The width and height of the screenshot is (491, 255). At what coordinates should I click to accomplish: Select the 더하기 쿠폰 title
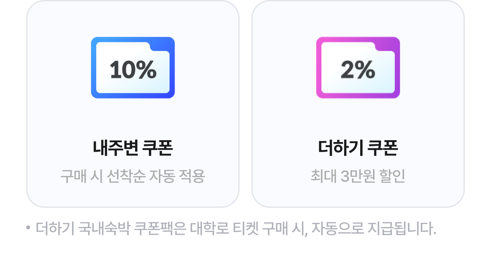pyautogui.click(x=358, y=148)
